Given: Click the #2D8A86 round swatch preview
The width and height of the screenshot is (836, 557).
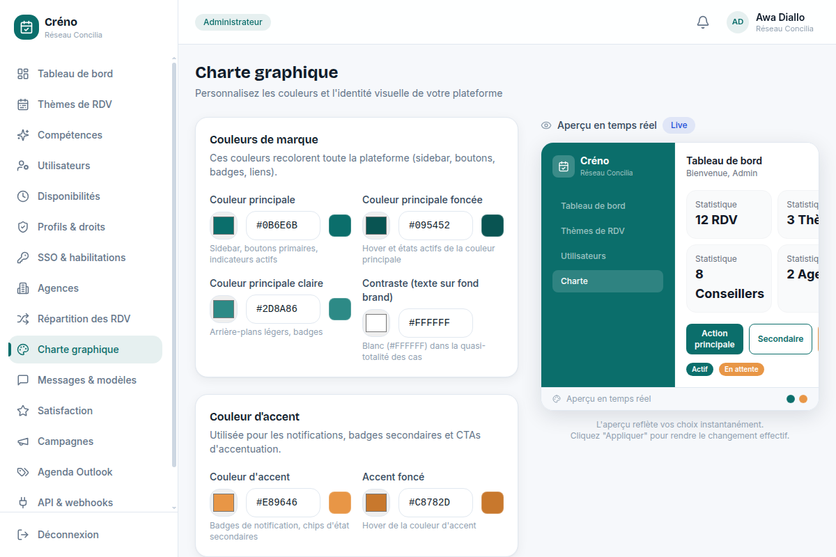Looking at the screenshot, I should tap(340, 309).
